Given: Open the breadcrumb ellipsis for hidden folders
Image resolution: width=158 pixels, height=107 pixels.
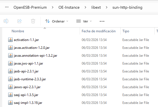Looking at the screenshot, I should click(x=7, y=7).
